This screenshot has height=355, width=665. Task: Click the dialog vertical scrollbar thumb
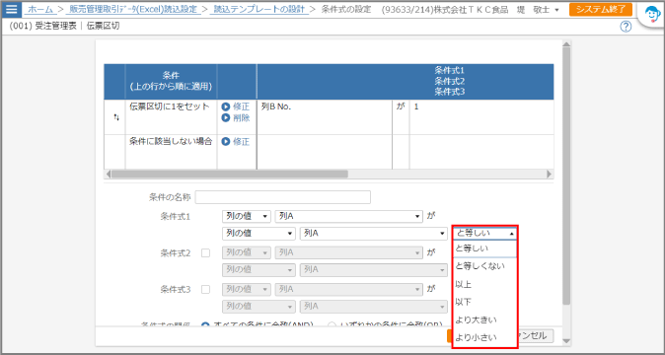(566, 176)
